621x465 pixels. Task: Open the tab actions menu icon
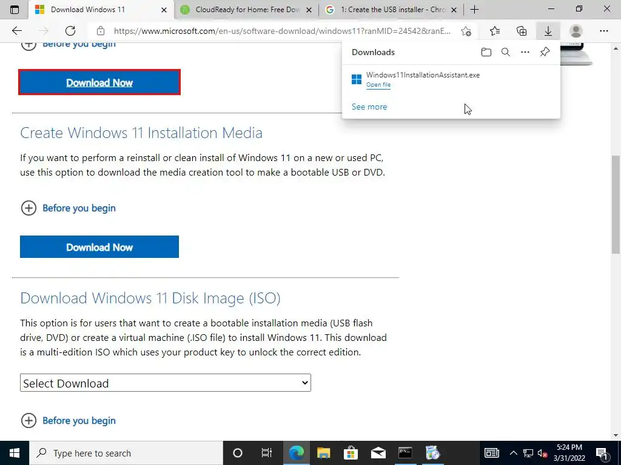15,10
